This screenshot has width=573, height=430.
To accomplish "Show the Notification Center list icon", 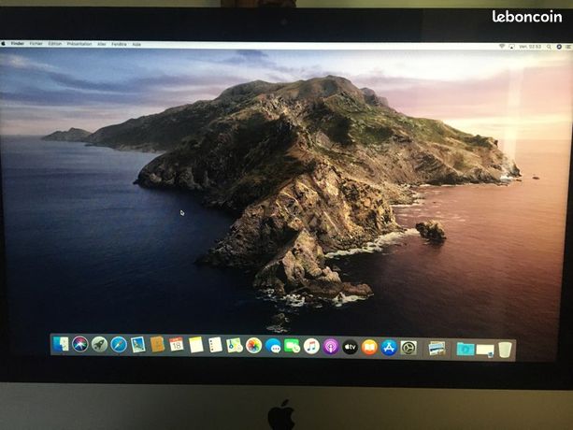I will (x=568, y=47).
